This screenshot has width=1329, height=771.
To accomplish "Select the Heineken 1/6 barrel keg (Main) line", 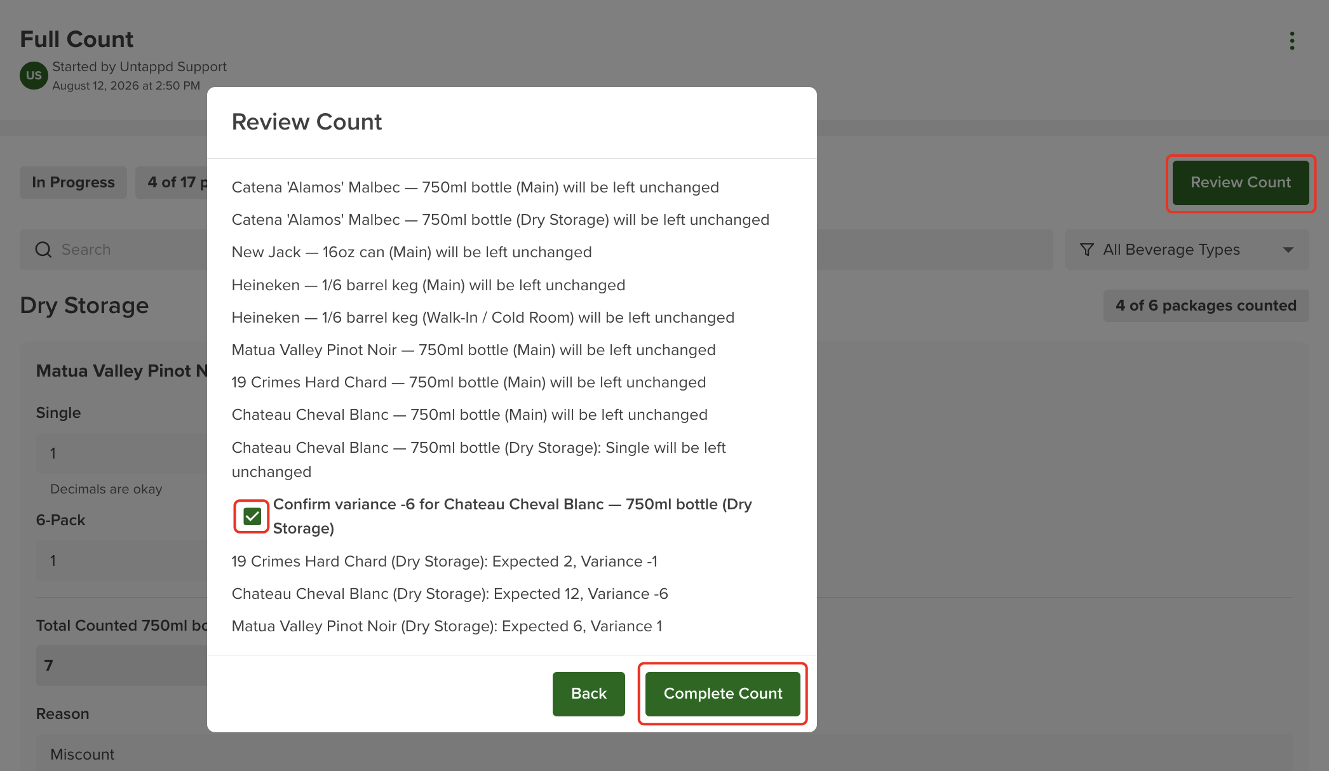I will coord(429,285).
